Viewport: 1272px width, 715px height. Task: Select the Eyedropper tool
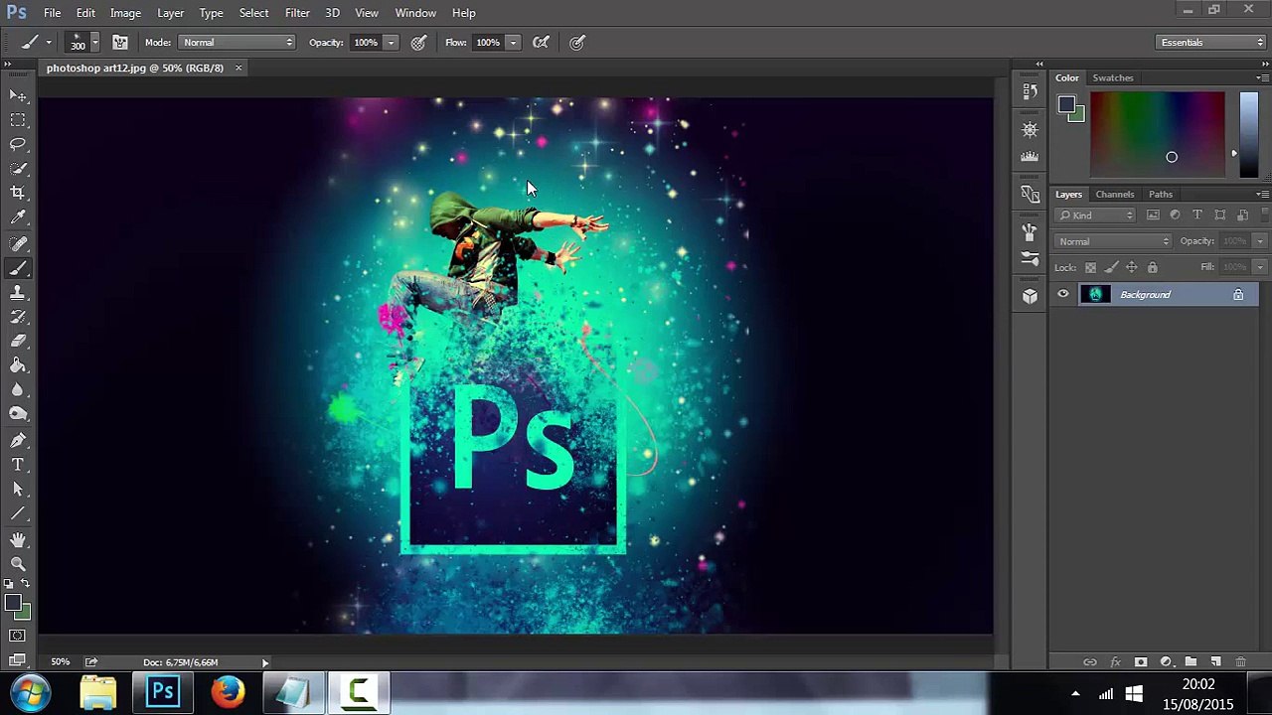18,217
